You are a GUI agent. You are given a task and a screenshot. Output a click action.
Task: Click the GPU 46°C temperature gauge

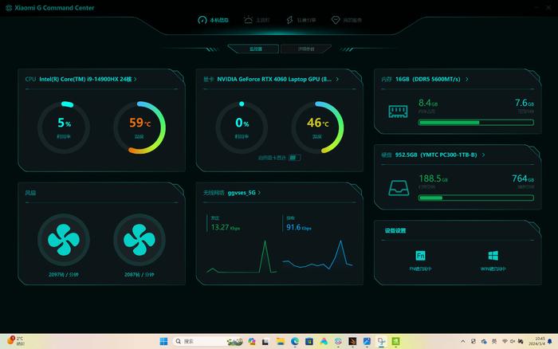(x=317, y=127)
